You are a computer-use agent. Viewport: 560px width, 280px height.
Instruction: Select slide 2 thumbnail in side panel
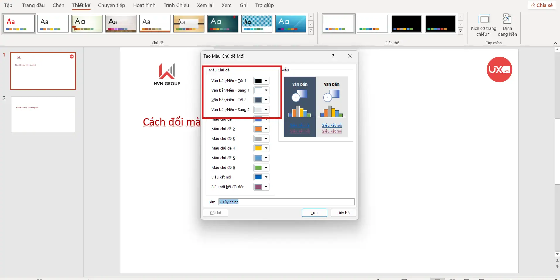pyautogui.click(x=43, y=114)
